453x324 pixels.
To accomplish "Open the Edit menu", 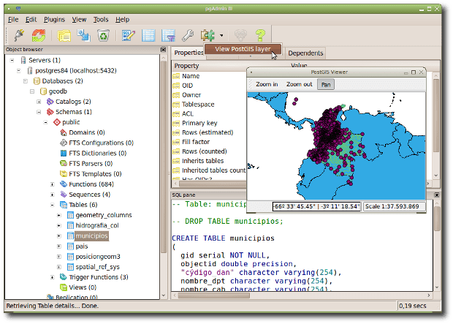I will coord(31,20).
